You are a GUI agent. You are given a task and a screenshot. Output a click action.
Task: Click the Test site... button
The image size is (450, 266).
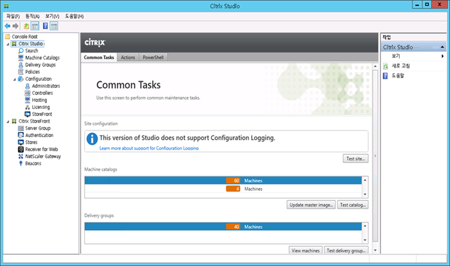[355, 159]
